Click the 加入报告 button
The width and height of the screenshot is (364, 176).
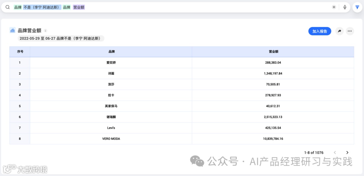[x=320, y=31]
